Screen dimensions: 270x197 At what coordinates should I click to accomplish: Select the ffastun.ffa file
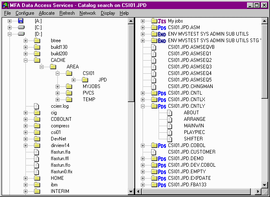[x=61, y=152]
